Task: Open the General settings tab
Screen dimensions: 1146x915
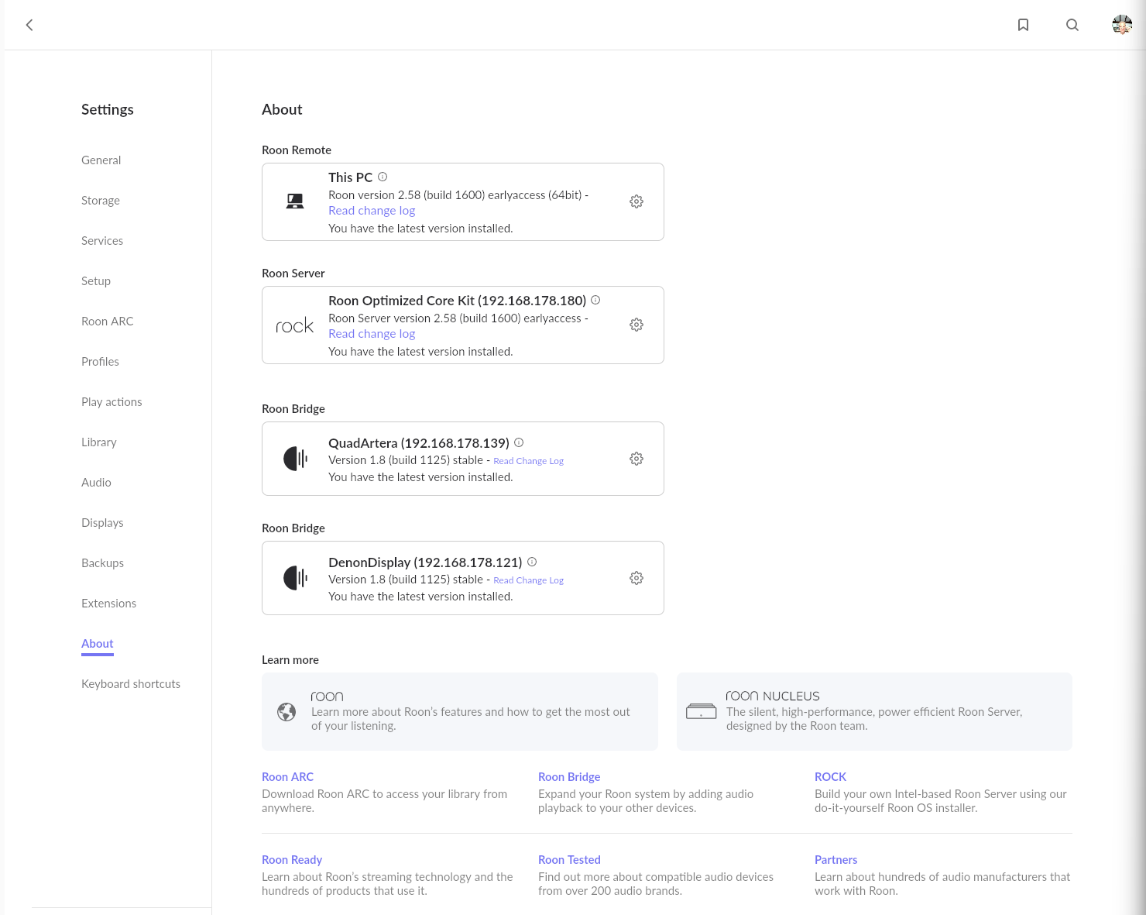Action: [101, 160]
